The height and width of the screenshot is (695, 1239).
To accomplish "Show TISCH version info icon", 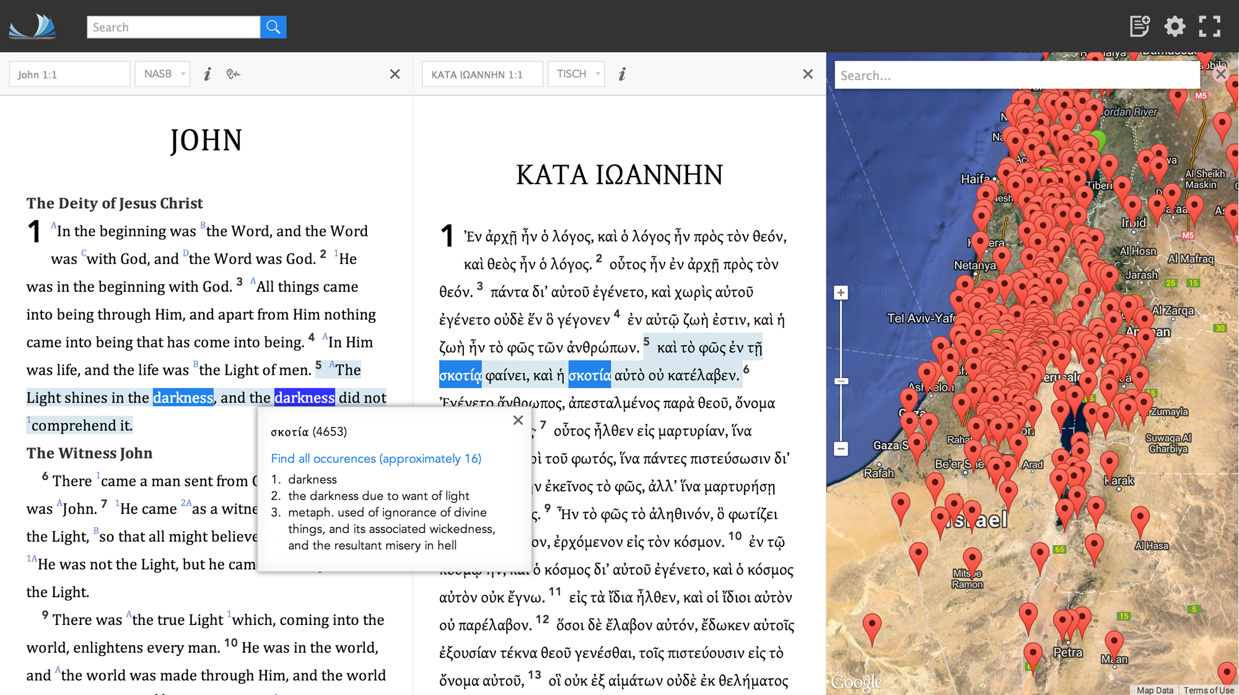I will tap(622, 74).
